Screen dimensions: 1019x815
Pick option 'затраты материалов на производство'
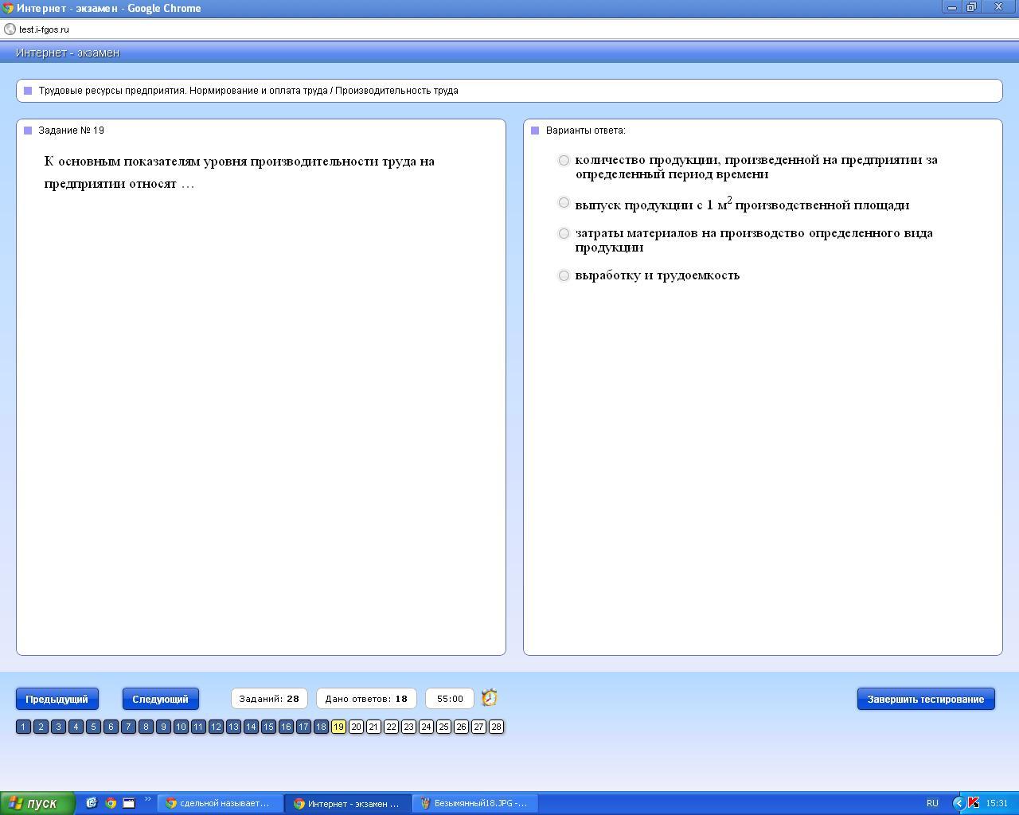(564, 233)
